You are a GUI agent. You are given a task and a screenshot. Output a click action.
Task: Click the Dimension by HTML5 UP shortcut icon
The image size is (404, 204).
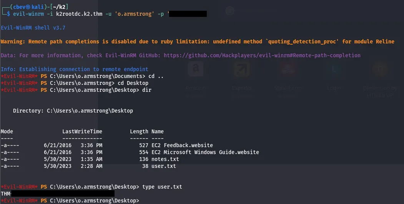tap(380, 70)
